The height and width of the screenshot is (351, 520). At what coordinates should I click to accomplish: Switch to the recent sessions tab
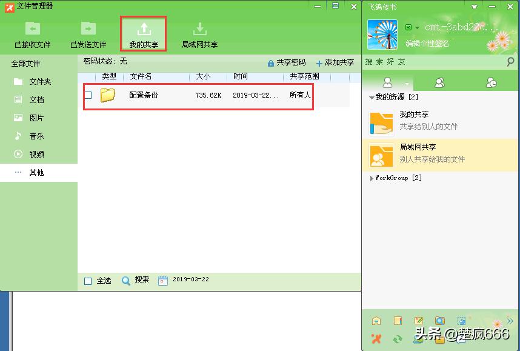[490, 82]
